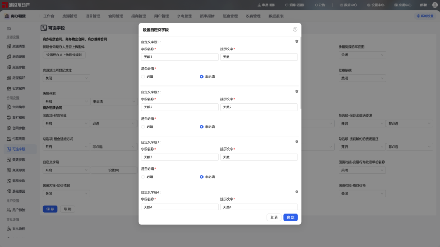Select 变更参数 in the sidebar
Viewport: 440px width, 247px height.
point(19,160)
